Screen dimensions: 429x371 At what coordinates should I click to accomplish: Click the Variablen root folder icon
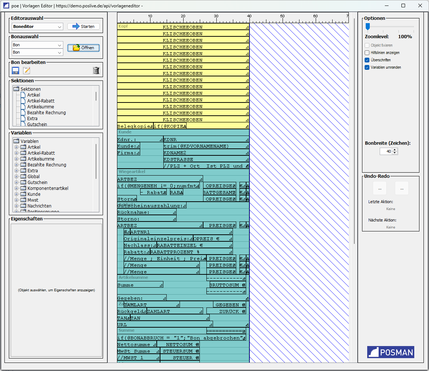click(16, 141)
